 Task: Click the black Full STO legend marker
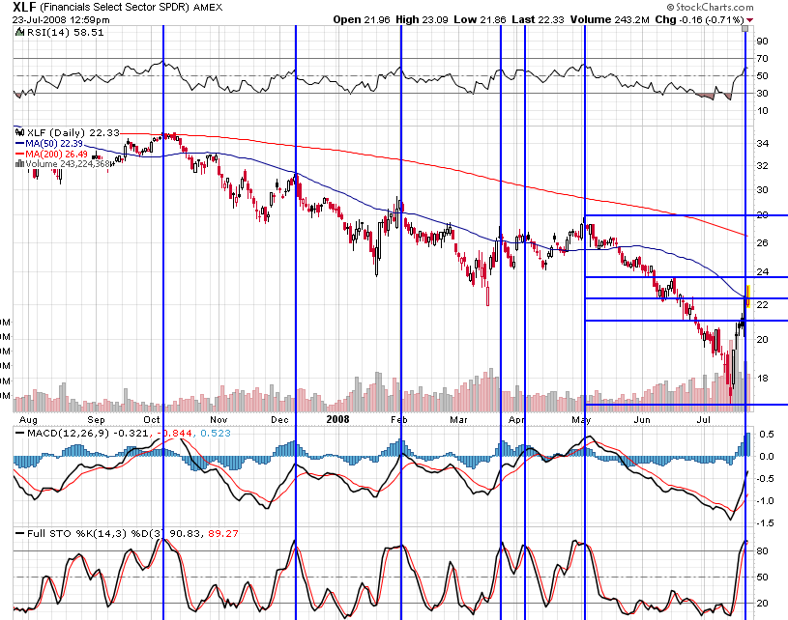[20, 534]
